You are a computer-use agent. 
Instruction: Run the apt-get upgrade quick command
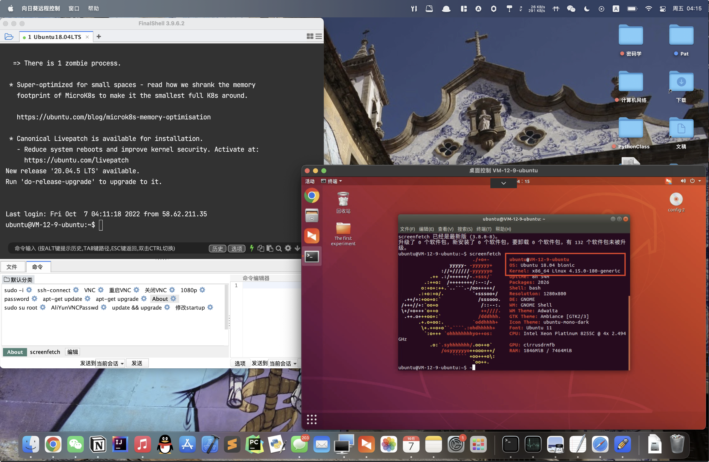(117, 299)
